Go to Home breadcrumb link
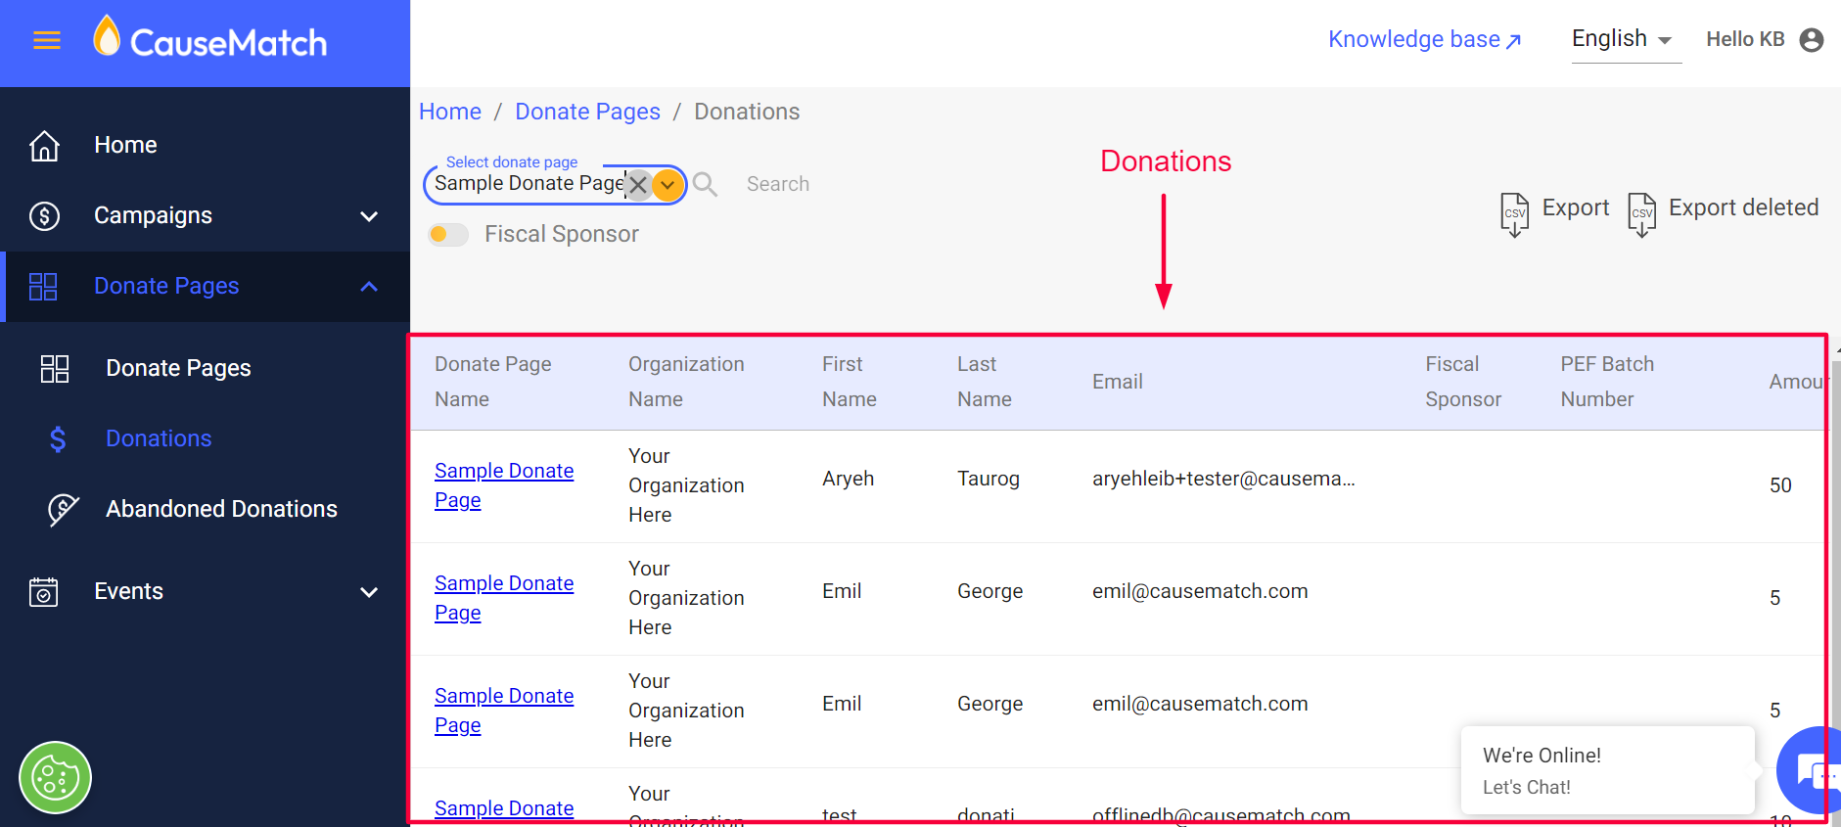1841x827 pixels. (450, 112)
